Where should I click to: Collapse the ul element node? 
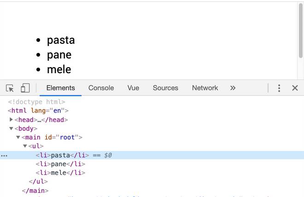click(x=25, y=146)
